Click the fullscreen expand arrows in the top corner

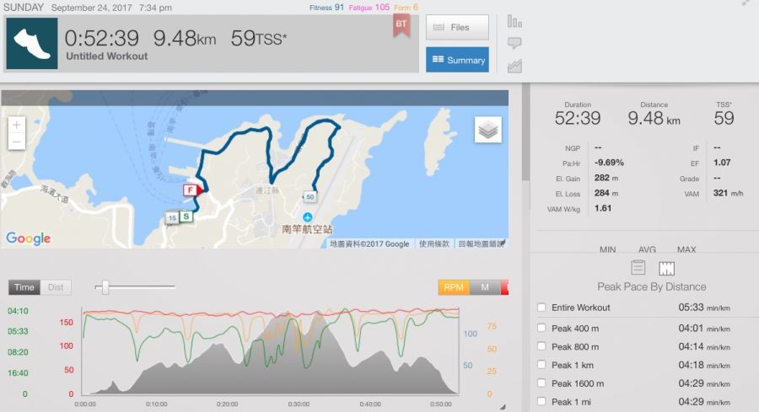coord(746,3)
